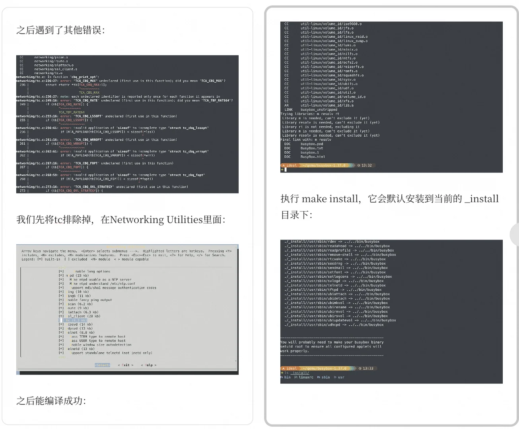Open the ~/qemu/busybox-1.37.0 path segment
This screenshot has height=429, width=519.
click(x=324, y=368)
